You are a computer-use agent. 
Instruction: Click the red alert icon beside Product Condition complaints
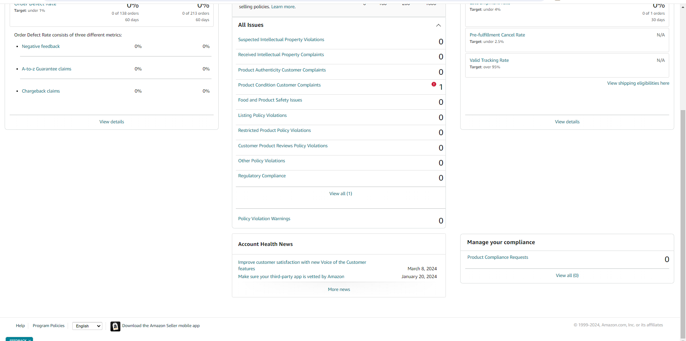434,84
